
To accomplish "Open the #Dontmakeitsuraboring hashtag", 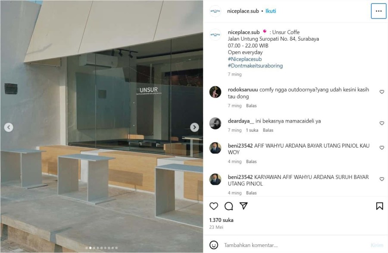I will coord(255,66).
